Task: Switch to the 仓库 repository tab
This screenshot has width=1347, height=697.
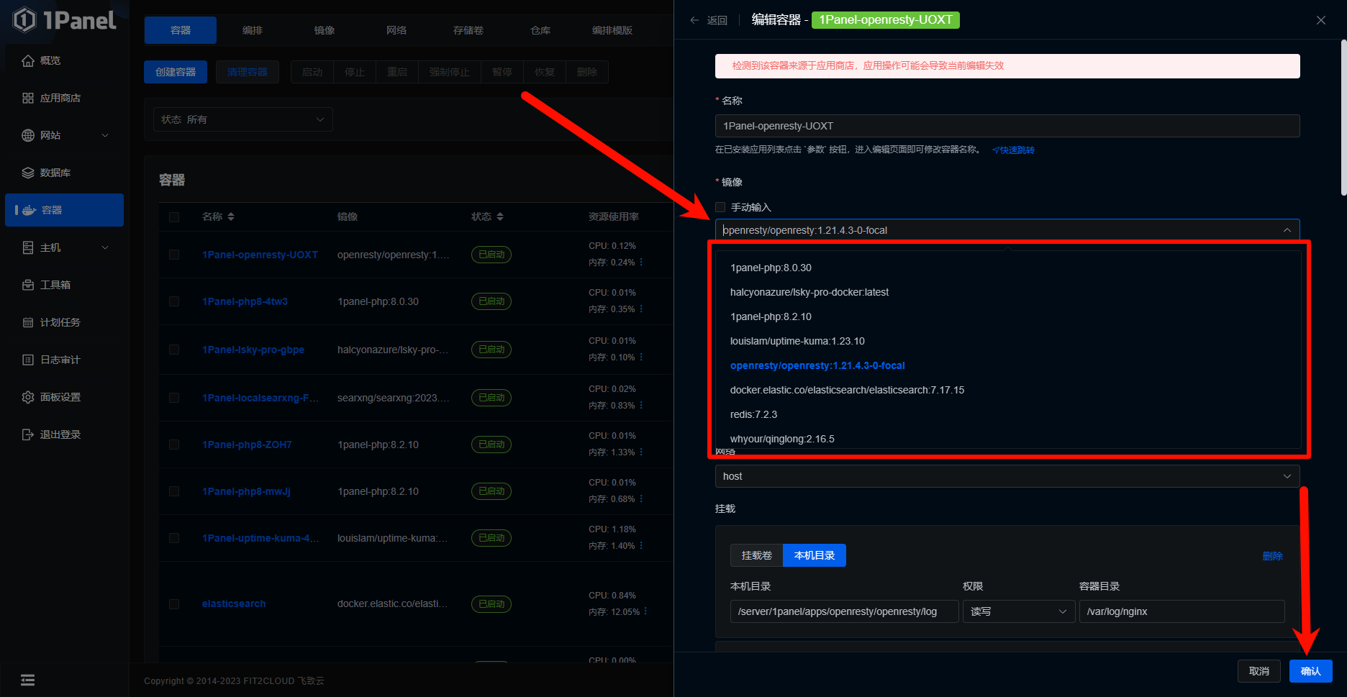Action: coord(540,30)
